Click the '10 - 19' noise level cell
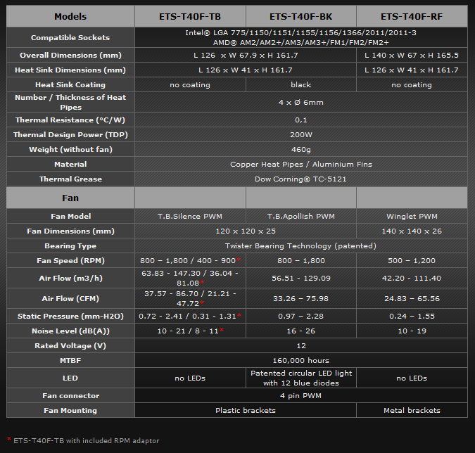The width and height of the screenshot is (475, 453). point(412,331)
